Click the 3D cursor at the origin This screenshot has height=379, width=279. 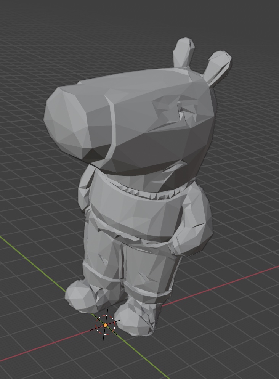[105, 325]
